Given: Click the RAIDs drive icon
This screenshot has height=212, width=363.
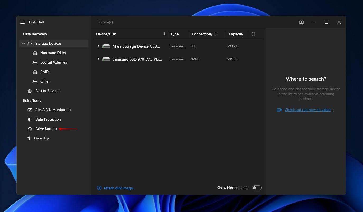Looking at the screenshot, I should pyautogui.click(x=35, y=72).
